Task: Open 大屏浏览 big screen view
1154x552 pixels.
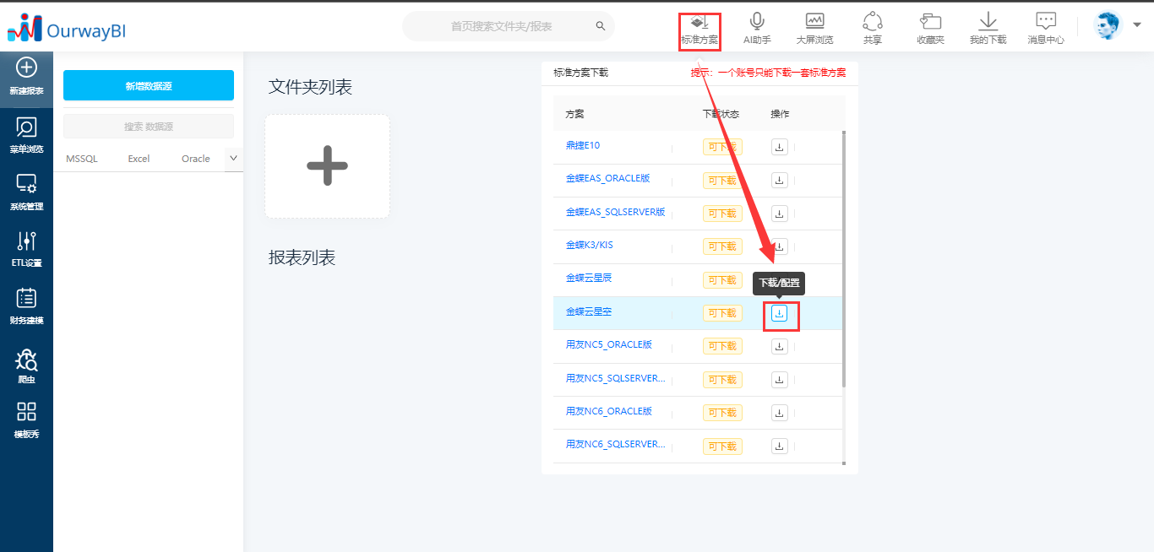Action: pos(814,30)
